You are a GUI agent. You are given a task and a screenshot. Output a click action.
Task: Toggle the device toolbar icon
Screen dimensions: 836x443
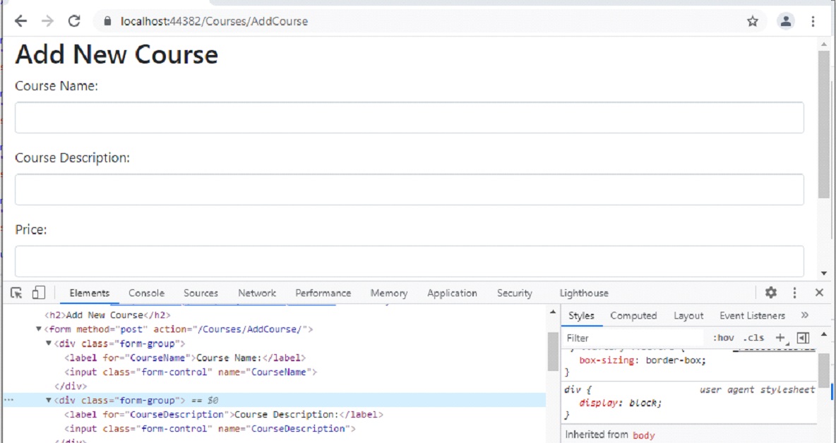click(38, 293)
